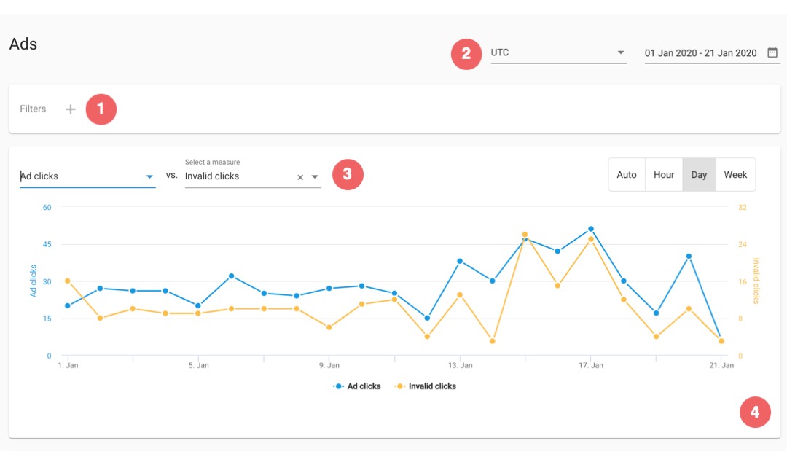This screenshot has height=465, width=787.
Task: Click the Ad clicks peak point on 17 Jan
Action: pos(591,229)
